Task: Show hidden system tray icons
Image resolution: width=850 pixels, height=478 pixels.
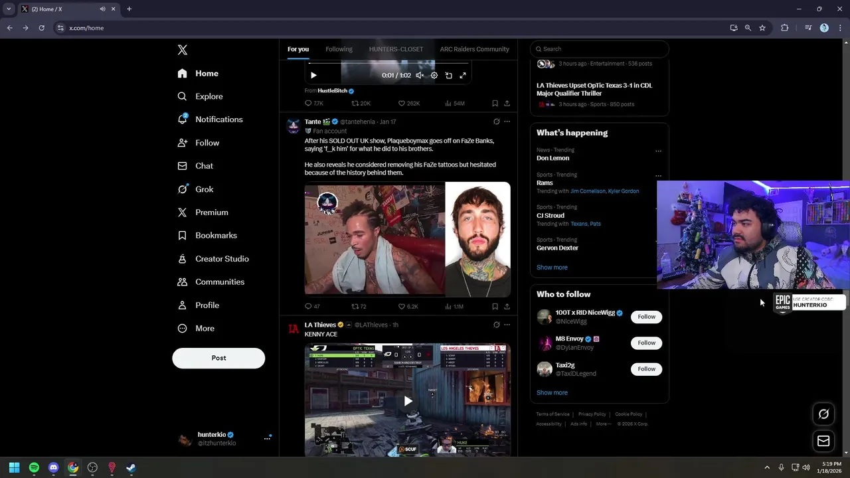Action: click(x=767, y=468)
